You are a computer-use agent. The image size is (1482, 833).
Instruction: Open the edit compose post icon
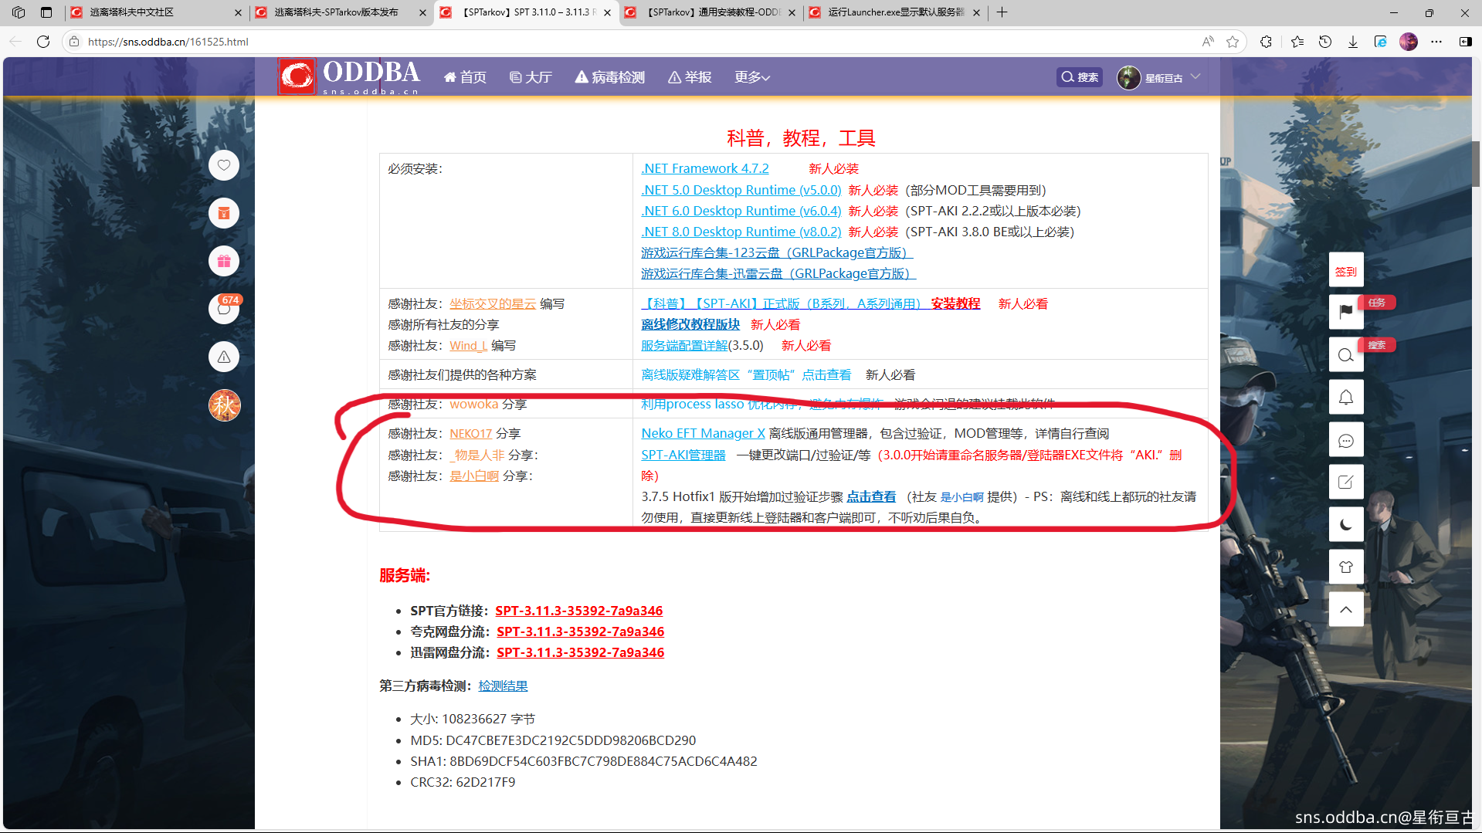point(1346,483)
